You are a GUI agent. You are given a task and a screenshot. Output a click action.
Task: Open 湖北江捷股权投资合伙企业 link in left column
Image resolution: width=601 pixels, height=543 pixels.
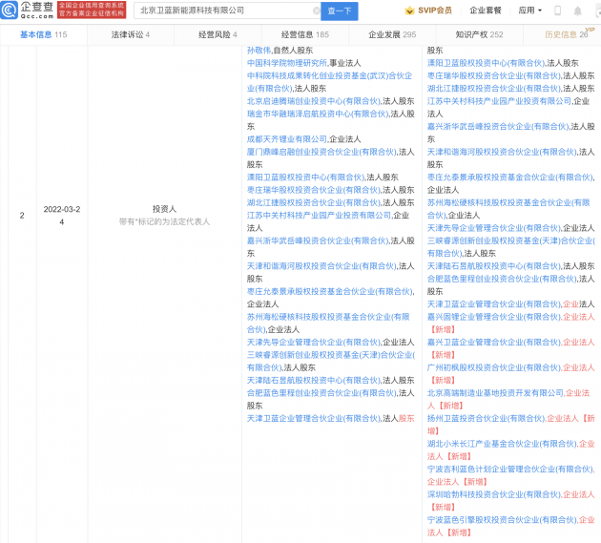[314, 202]
